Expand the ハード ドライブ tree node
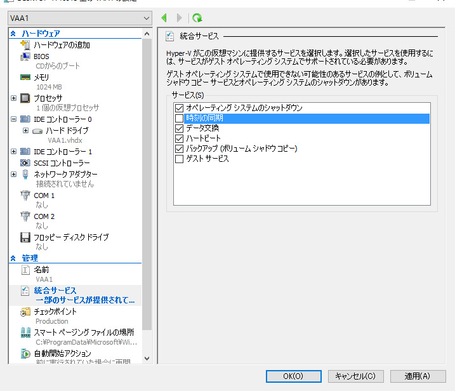The height and width of the screenshot is (391, 455). pos(26,131)
